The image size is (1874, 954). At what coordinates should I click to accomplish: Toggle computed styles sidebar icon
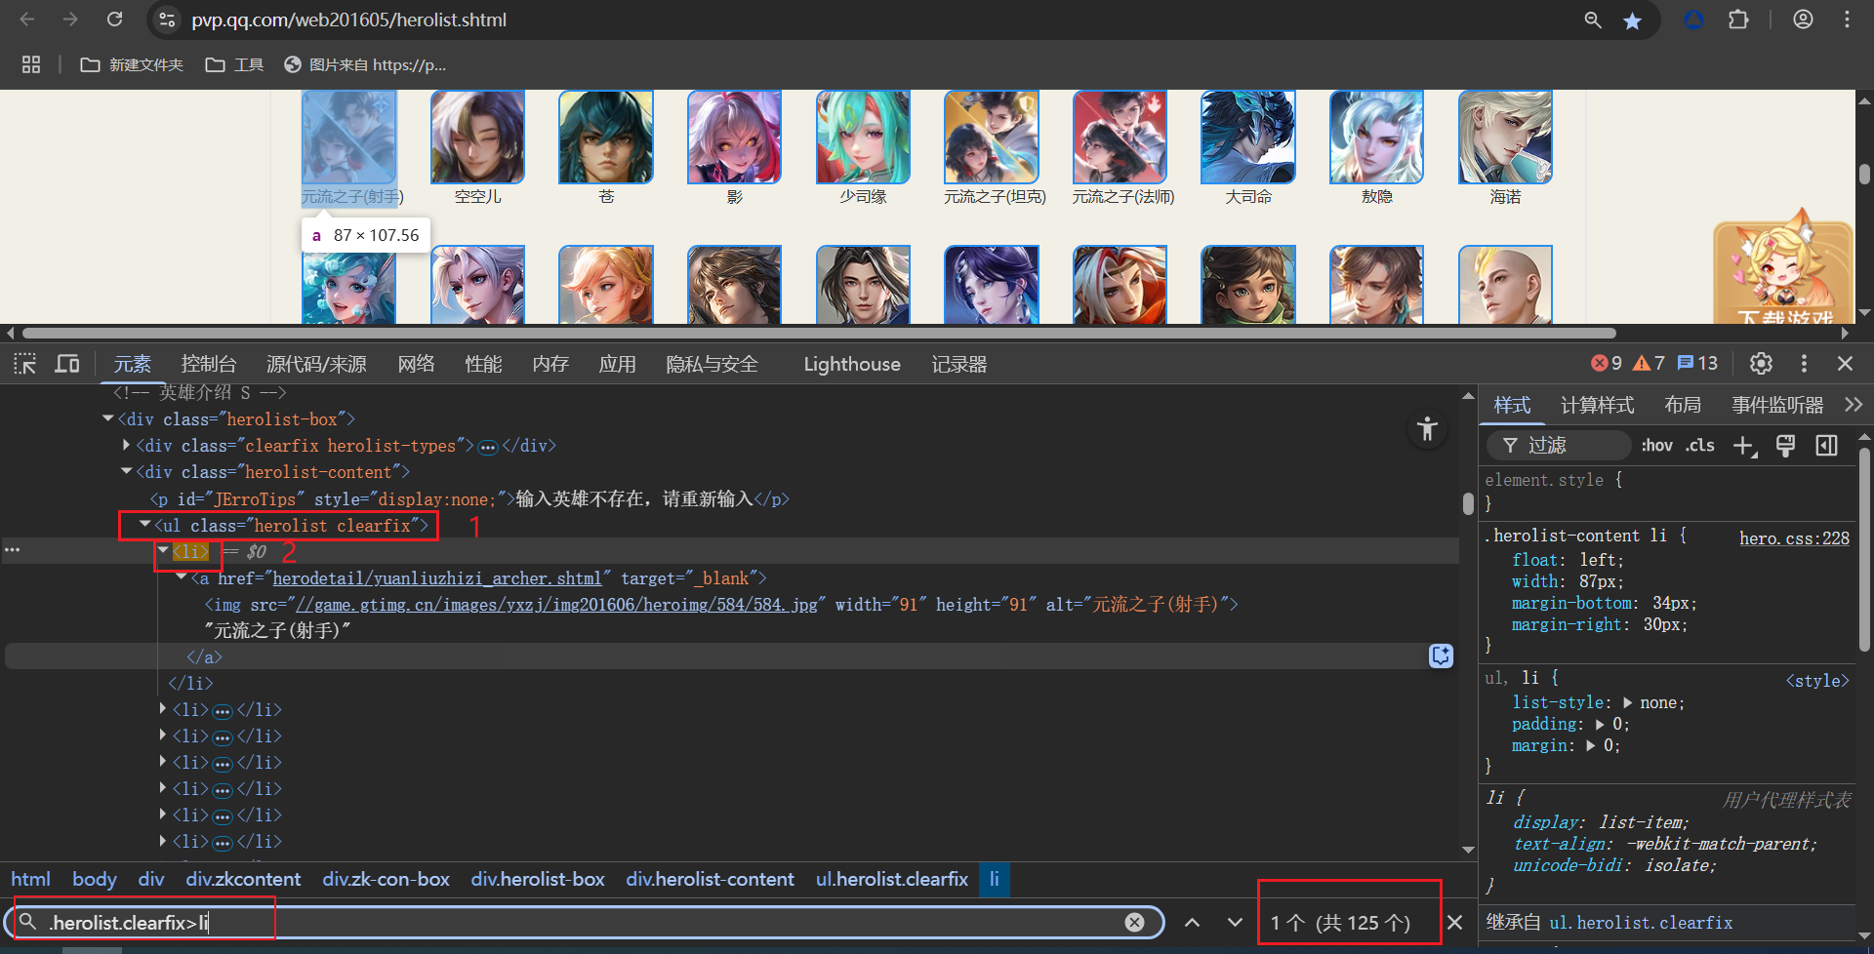[x=1826, y=446]
